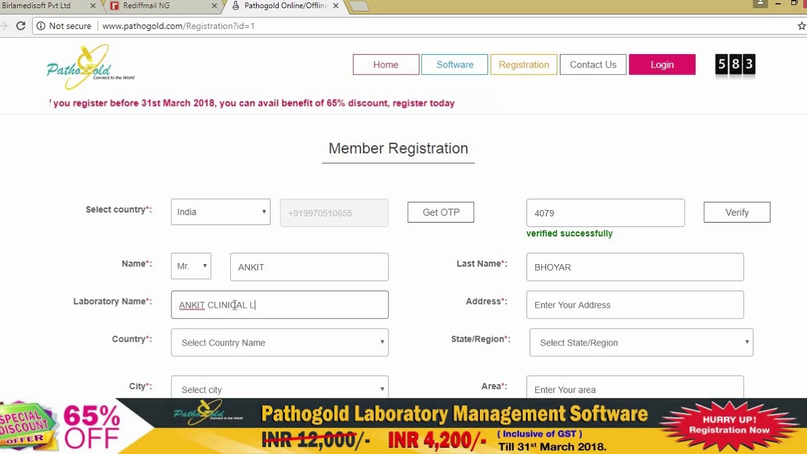Viewport: 807px width, 454px height.
Task: Click the first name field with ANKIT
Action: [x=309, y=267]
